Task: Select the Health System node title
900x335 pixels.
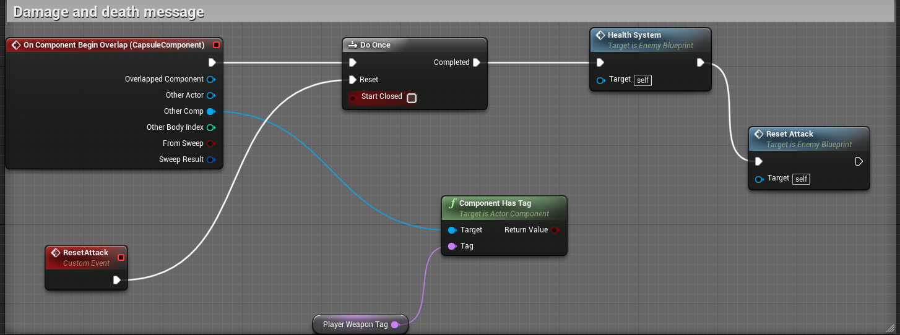Action: tap(634, 35)
